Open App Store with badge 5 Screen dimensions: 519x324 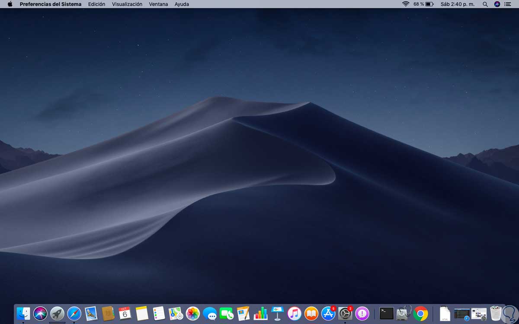[x=328, y=314]
